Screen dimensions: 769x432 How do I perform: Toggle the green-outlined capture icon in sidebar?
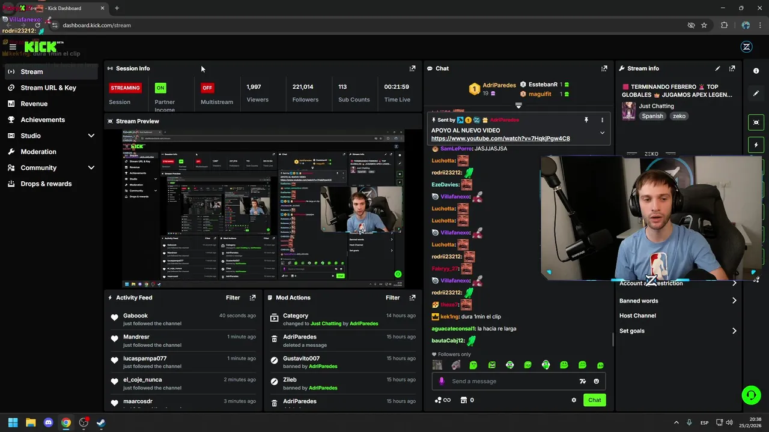(756, 122)
